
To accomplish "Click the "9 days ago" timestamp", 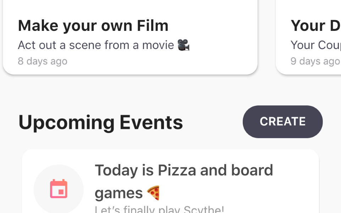I will tap(315, 61).
